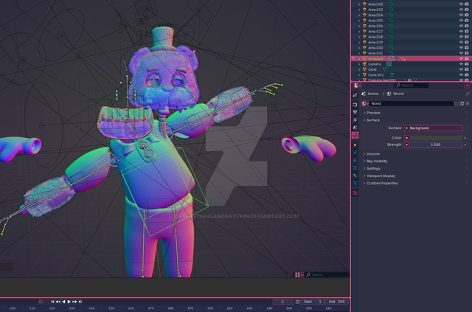Open the Output properties tab
This screenshot has width=472, height=312.
(x=355, y=114)
